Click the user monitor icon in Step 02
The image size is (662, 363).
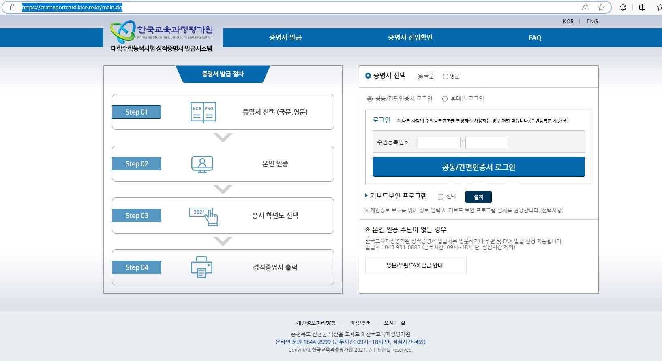202,164
